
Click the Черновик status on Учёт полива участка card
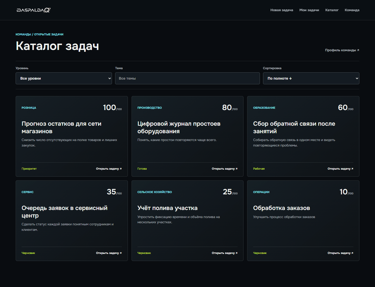point(144,253)
